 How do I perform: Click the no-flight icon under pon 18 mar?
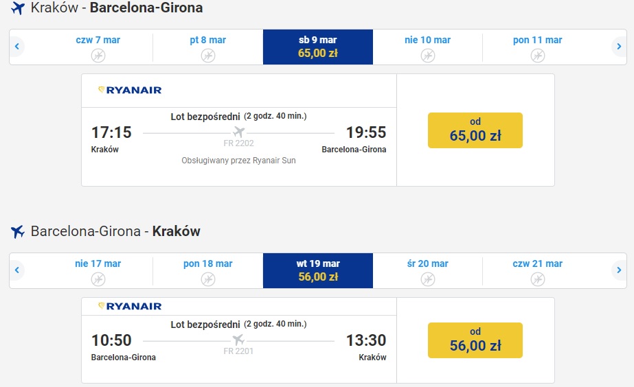pos(208,279)
